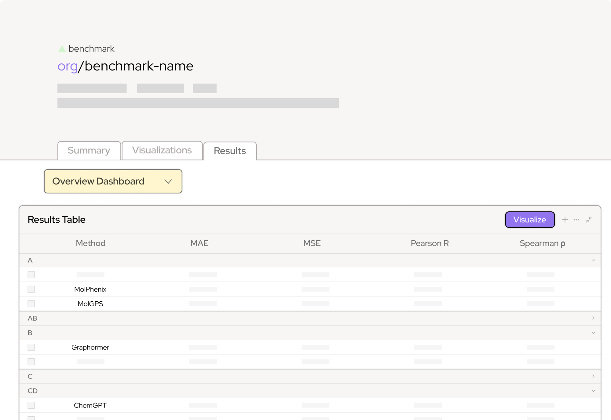This screenshot has width=611, height=420.
Task: Click the plus icon in Results Table header
Action: [565, 220]
